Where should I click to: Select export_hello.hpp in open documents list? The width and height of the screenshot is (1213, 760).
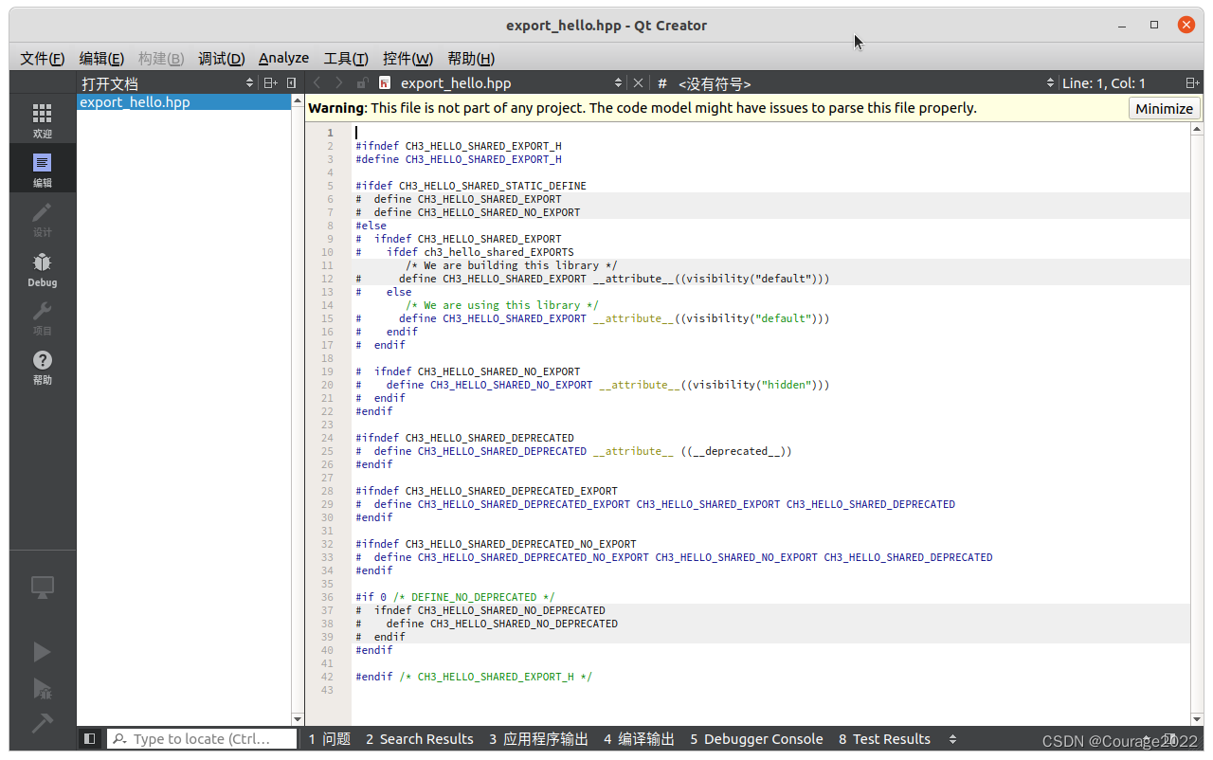tap(135, 102)
